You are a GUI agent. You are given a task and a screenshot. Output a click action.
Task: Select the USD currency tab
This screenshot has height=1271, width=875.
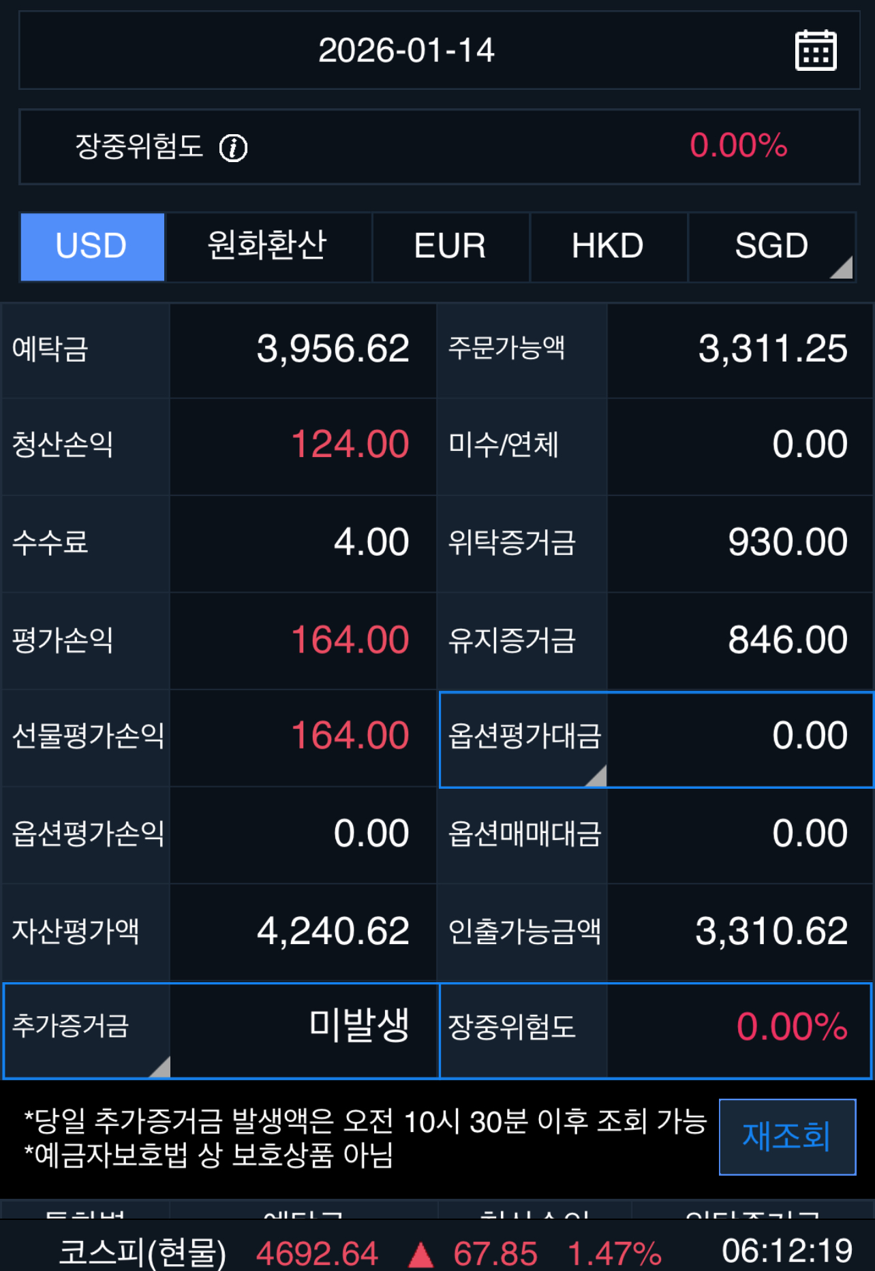(x=92, y=247)
